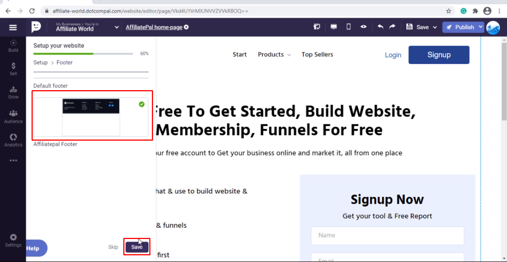Expand the Products chevron arrow
This screenshot has height=262, width=507.
tap(289, 55)
